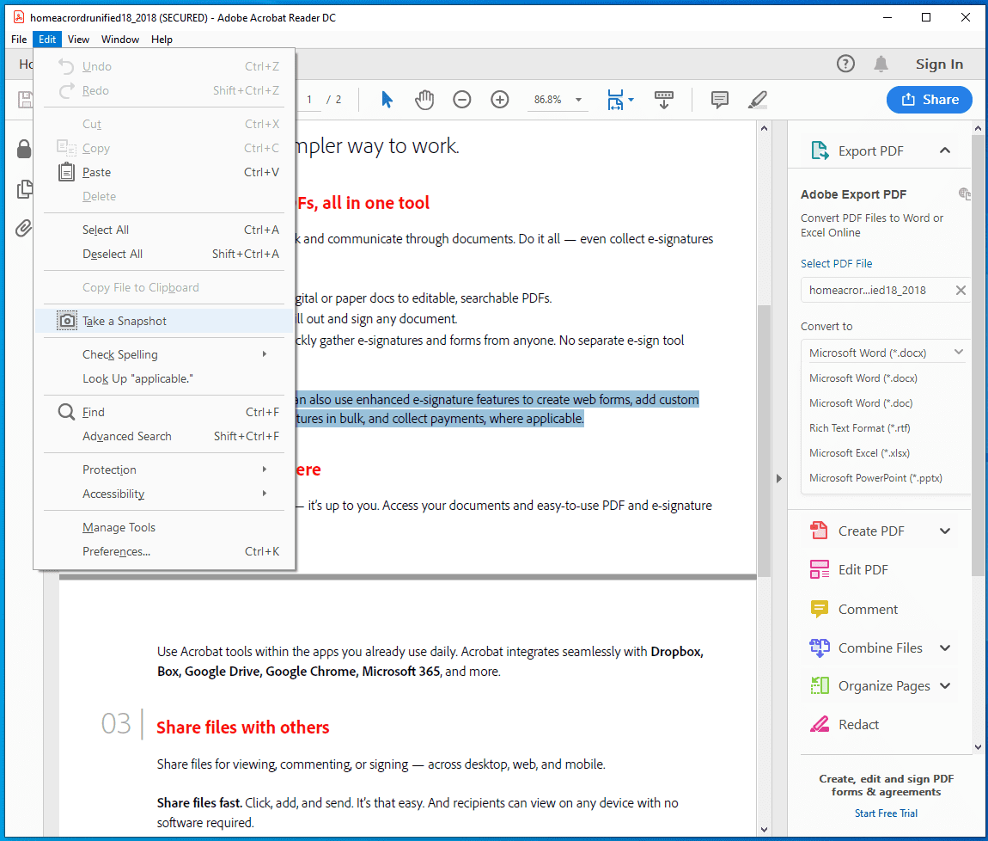This screenshot has width=988, height=841.
Task: Click the camera icon for Take a Snapshot
Action: pyautogui.click(x=67, y=321)
